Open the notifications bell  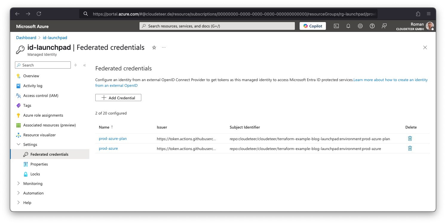coord(348,26)
